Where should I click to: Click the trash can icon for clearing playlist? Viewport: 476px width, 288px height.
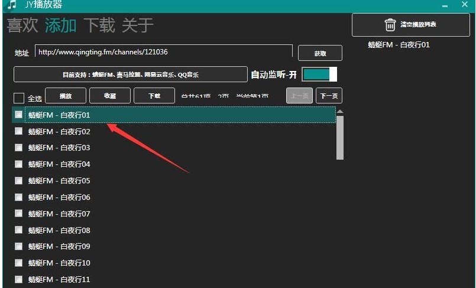click(x=390, y=25)
